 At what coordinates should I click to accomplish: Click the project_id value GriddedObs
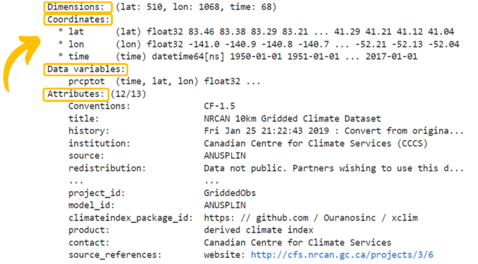pos(229,193)
